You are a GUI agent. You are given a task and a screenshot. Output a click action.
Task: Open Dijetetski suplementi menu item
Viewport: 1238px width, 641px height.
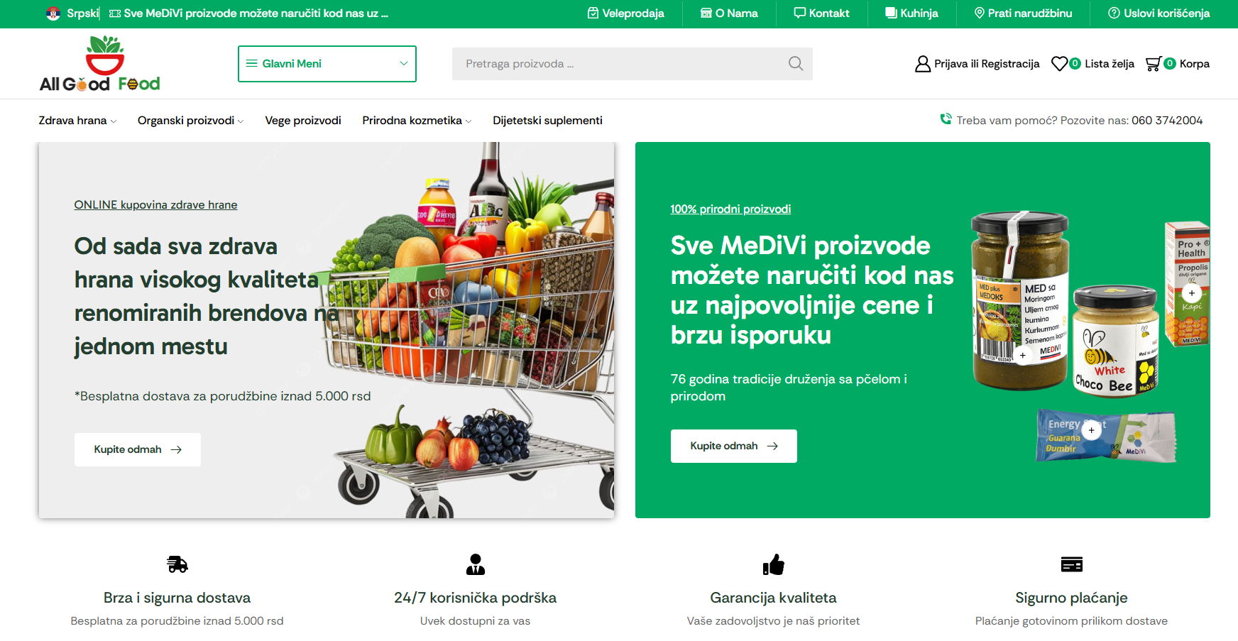547,121
